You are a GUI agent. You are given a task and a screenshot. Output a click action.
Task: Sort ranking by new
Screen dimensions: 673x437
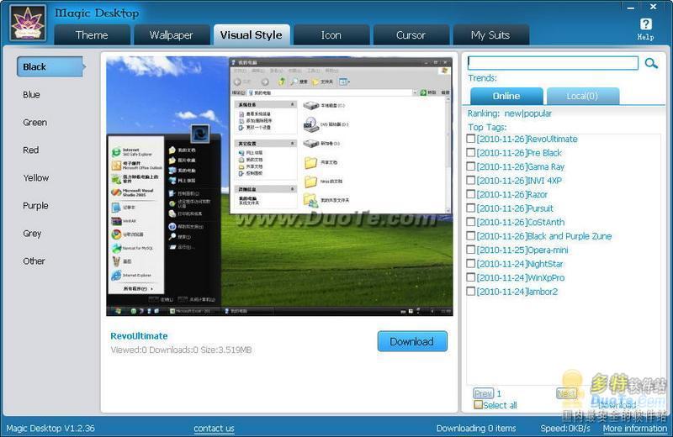point(512,113)
